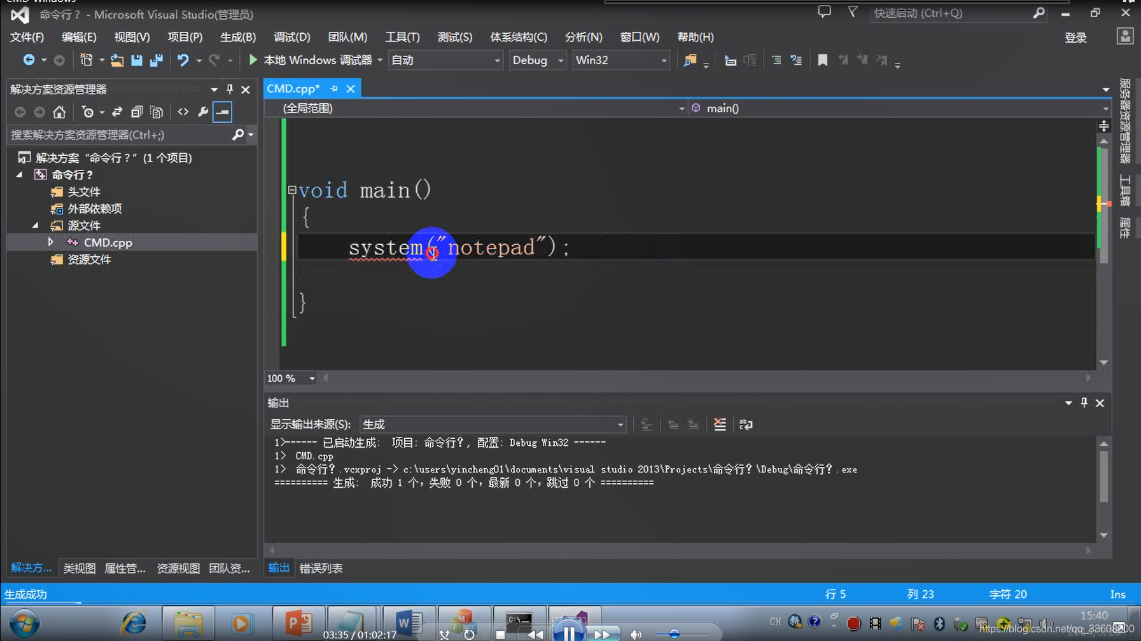
Task: Toggle preview selected items button in Solution Explorer
Action: tap(223, 112)
